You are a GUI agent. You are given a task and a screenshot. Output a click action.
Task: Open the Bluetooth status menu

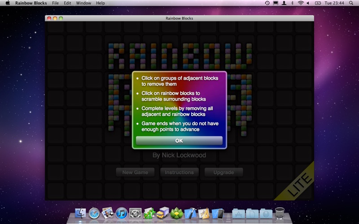pos(292,3)
